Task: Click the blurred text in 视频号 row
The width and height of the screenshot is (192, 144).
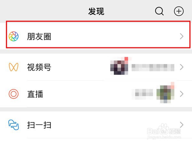Action: point(153,68)
